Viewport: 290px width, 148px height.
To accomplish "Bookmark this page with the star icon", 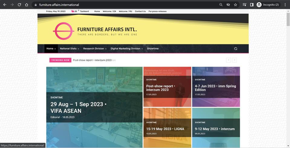I will [235, 5].
